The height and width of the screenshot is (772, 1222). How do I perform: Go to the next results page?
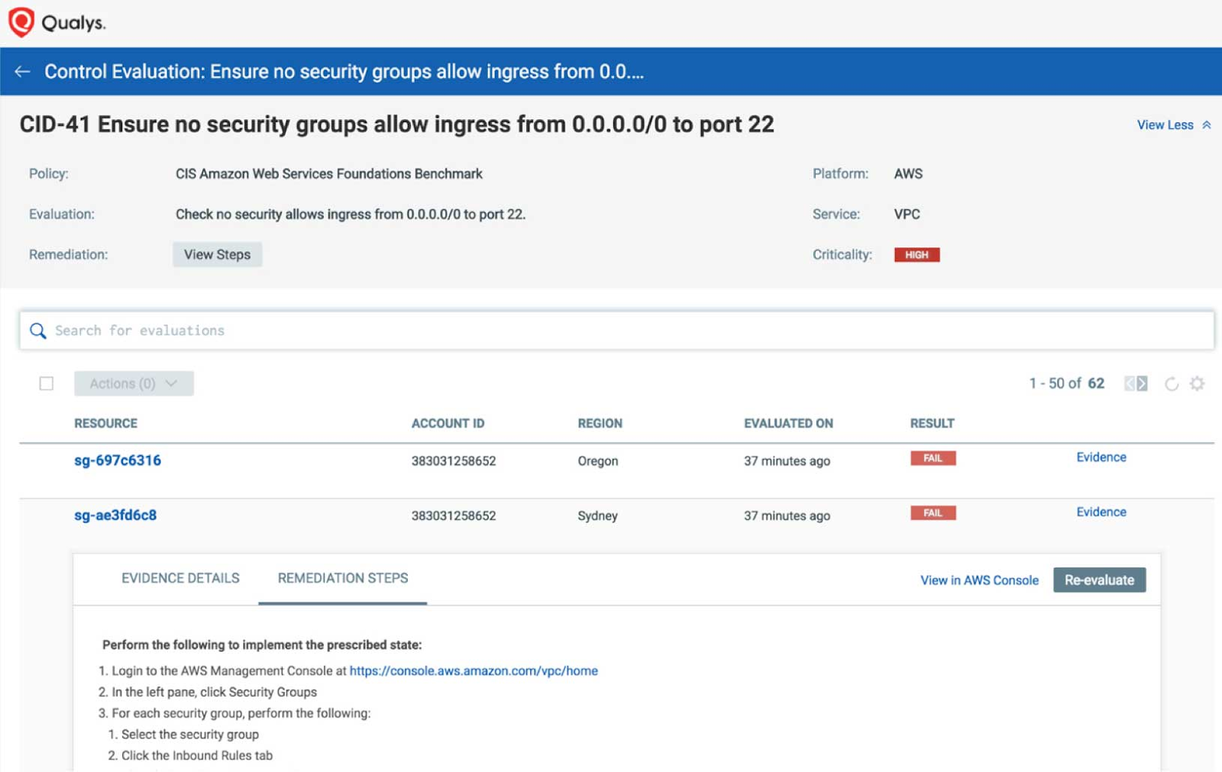point(1142,383)
